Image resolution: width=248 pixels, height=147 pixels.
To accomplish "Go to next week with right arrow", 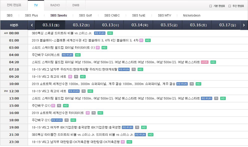I will pyautogui.click(x=244, y=25).
